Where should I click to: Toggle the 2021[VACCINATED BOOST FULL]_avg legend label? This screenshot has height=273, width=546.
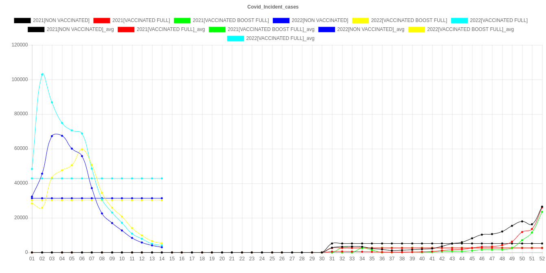coord(271,29)
